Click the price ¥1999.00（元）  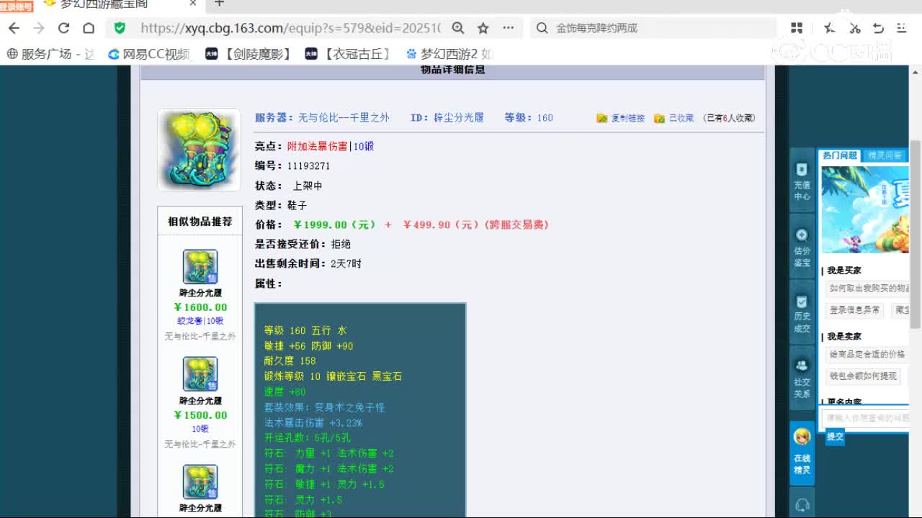[335, 224]
